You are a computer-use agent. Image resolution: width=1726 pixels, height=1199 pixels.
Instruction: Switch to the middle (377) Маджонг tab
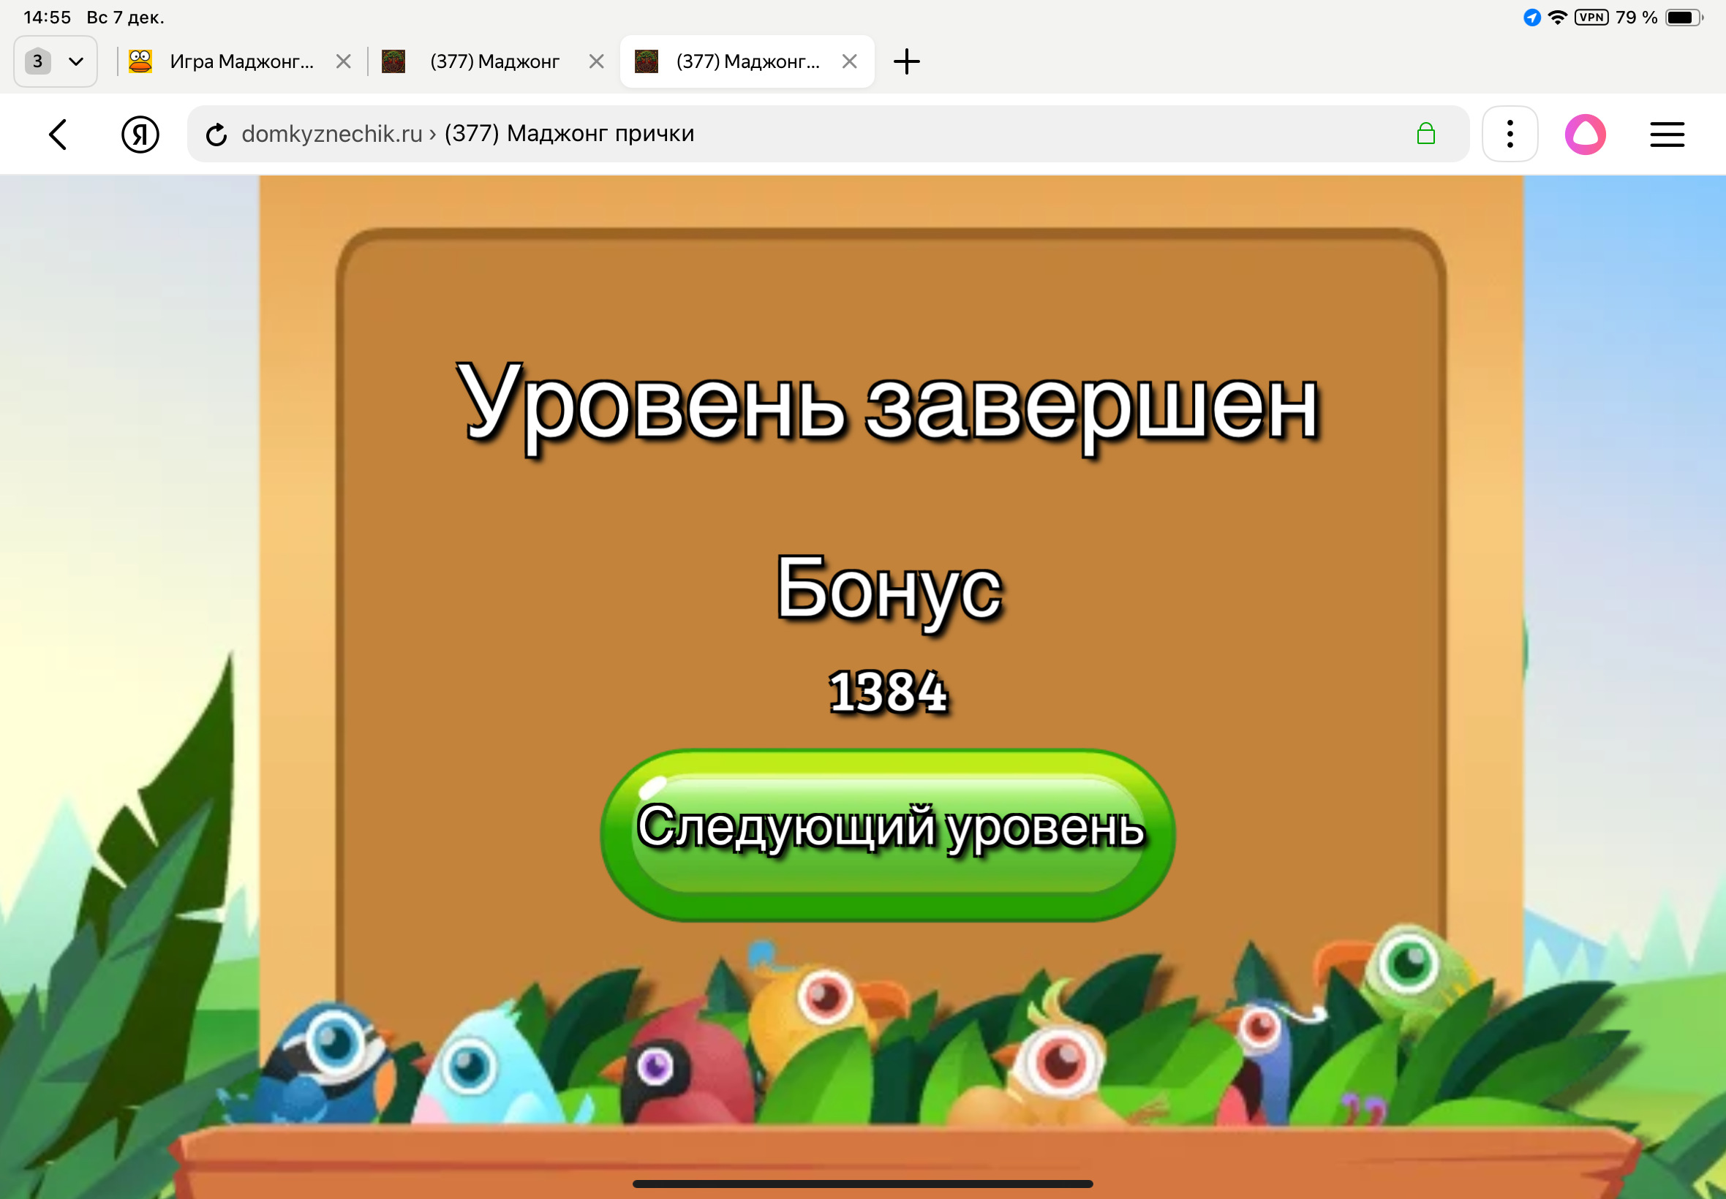(494, 61)
